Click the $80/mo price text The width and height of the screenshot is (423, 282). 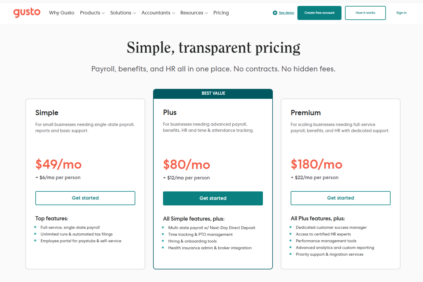[186, 165]
